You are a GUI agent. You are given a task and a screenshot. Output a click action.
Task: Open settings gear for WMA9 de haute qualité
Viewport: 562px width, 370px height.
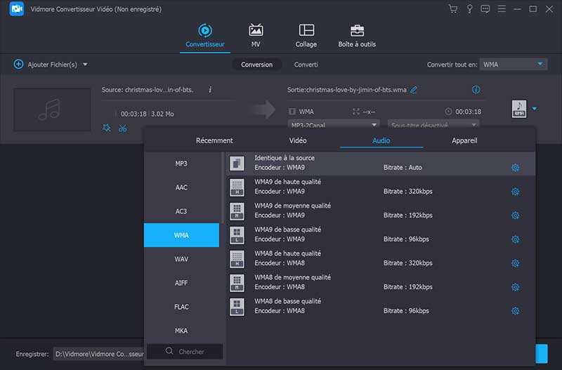point(515,192)
